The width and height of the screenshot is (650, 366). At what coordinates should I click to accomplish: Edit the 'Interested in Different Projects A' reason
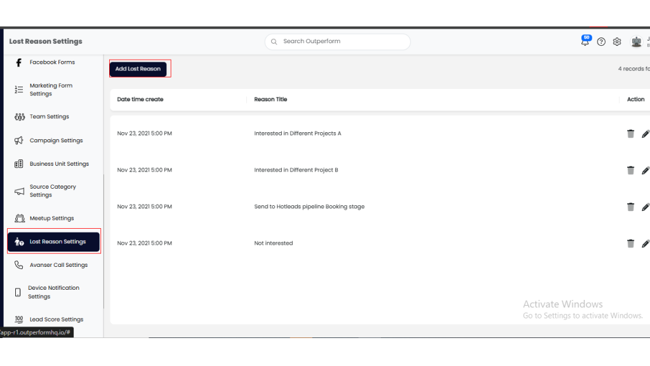tap(645, 133)
